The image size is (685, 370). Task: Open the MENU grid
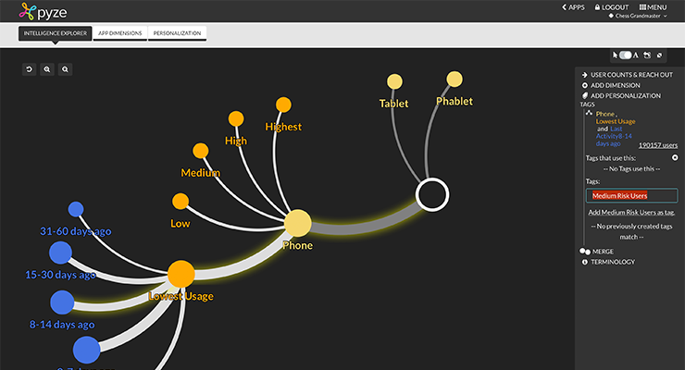click(654, 7)
